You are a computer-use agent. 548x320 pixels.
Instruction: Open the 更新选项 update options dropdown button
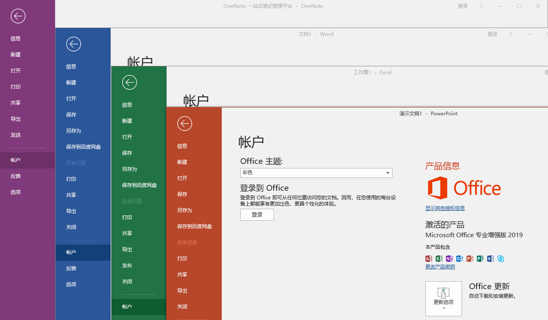tap(444, 299)
